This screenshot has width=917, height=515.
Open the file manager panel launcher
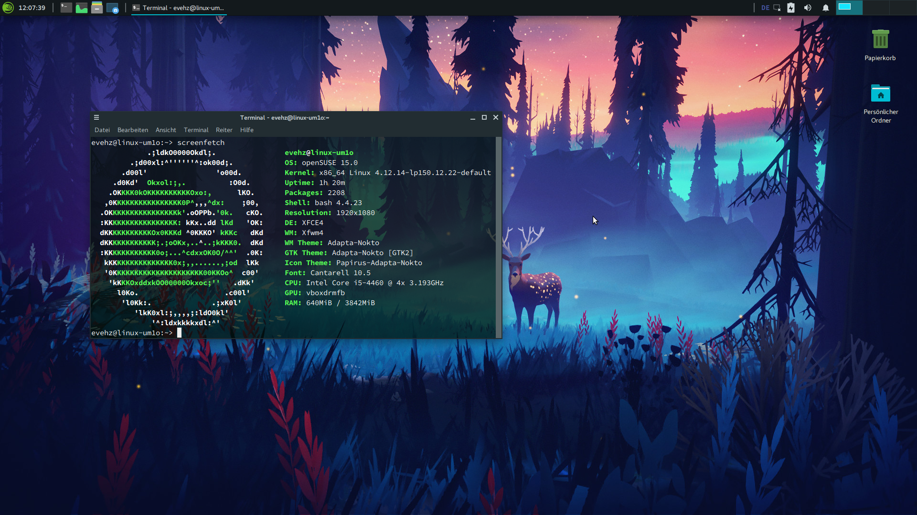[97, 8]
